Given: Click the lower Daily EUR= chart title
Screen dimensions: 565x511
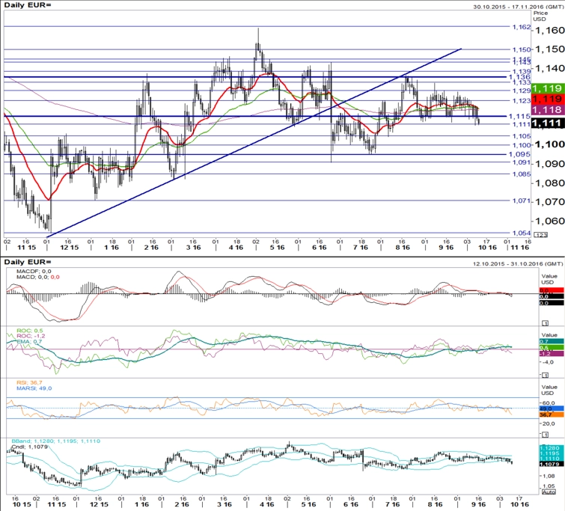Looking at the screenshot, I should [x=28, y=262].
